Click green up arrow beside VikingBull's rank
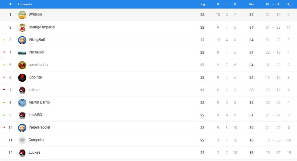297x161 pixels. point(4,40)
